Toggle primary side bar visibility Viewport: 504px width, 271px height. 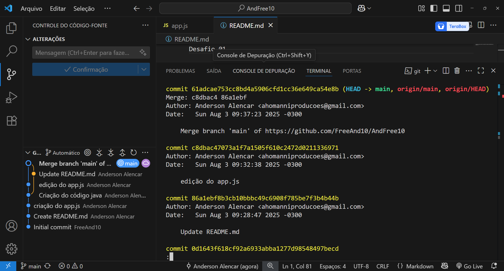tap(434, 8)
